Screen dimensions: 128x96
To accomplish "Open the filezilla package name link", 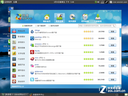I will [x=37, y=51].
